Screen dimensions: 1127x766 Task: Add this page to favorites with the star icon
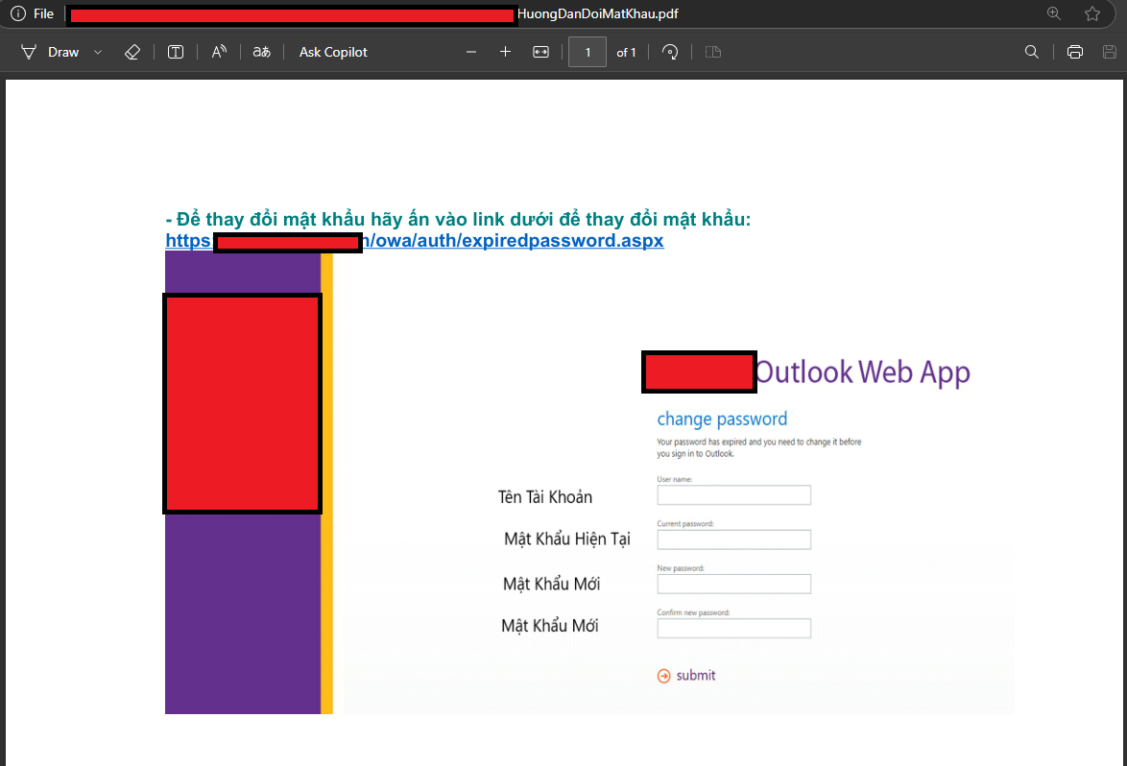(x=1092, y=13)
